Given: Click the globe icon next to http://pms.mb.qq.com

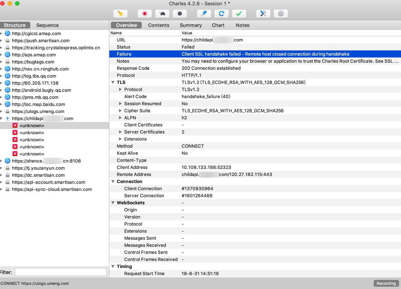Looking at the screenshot, I should pyautogui.click(x=7, y=97).
